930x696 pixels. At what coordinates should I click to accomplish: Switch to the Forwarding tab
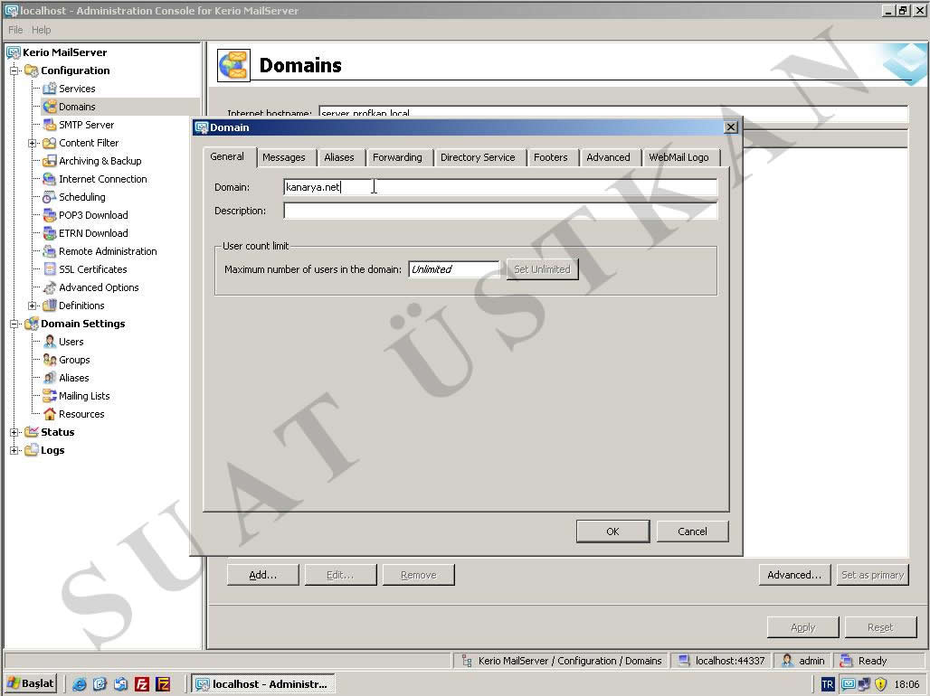point(397,157)
